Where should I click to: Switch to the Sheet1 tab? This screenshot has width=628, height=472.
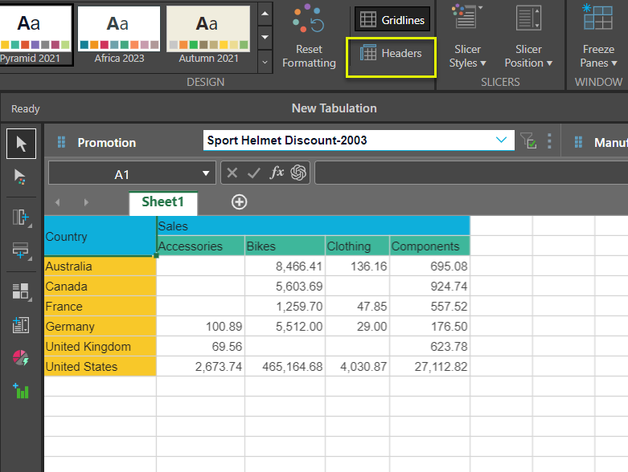coord(163,202)
